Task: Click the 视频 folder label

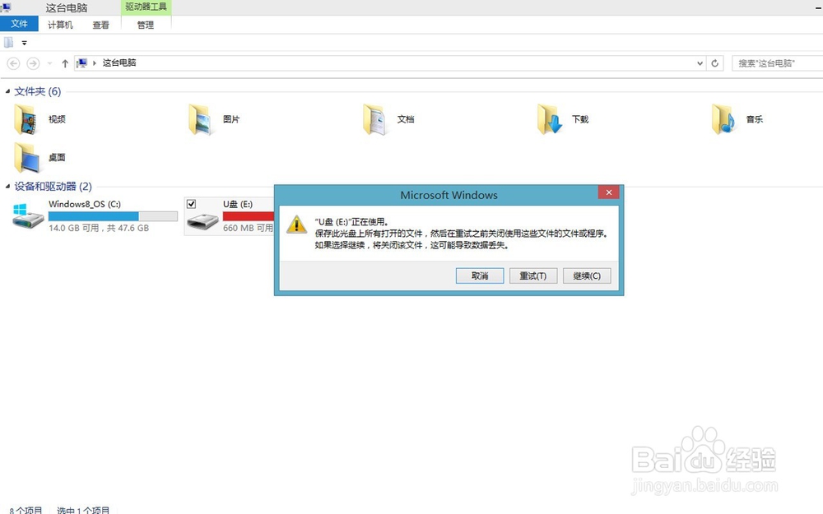Action: click(x=58, y=119)
